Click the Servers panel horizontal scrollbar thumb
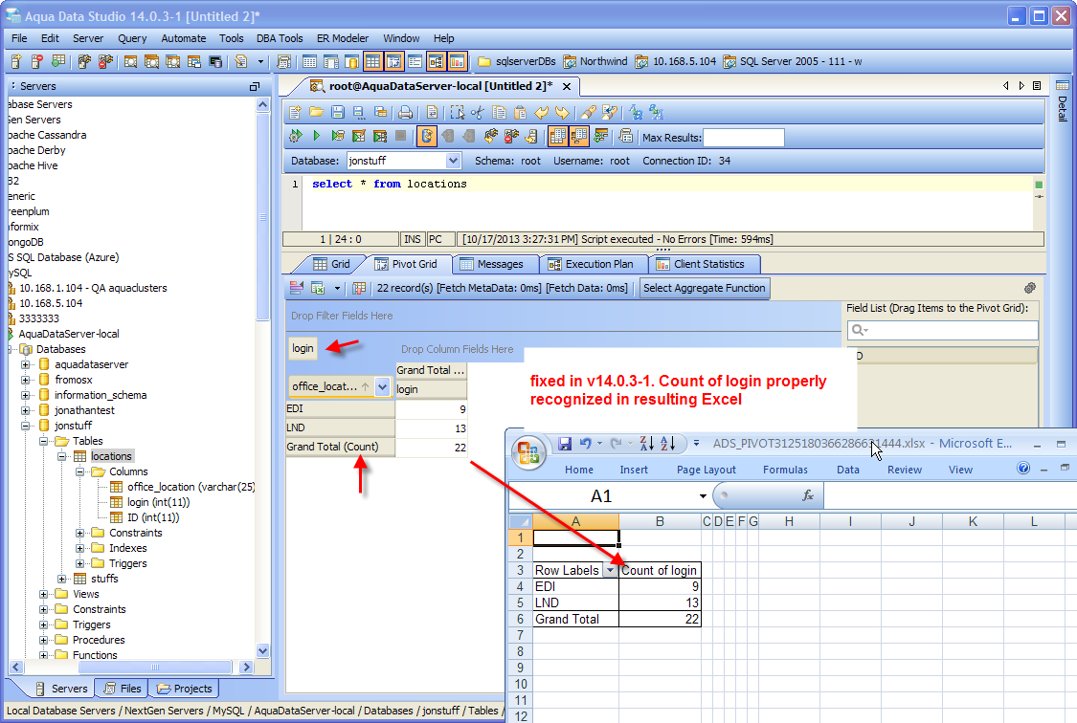 [154, 667]
